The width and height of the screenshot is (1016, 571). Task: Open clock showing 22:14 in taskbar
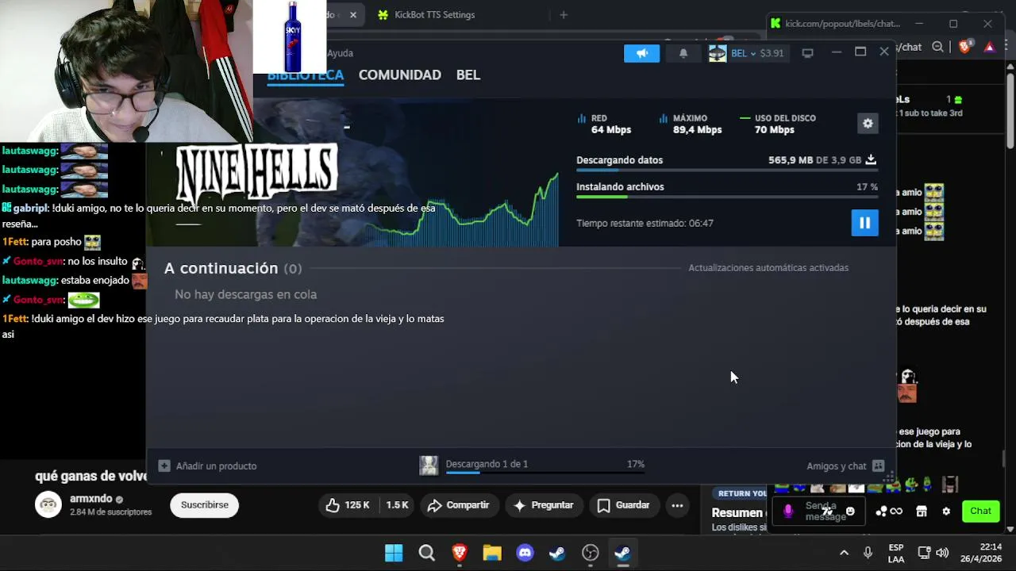981,553
